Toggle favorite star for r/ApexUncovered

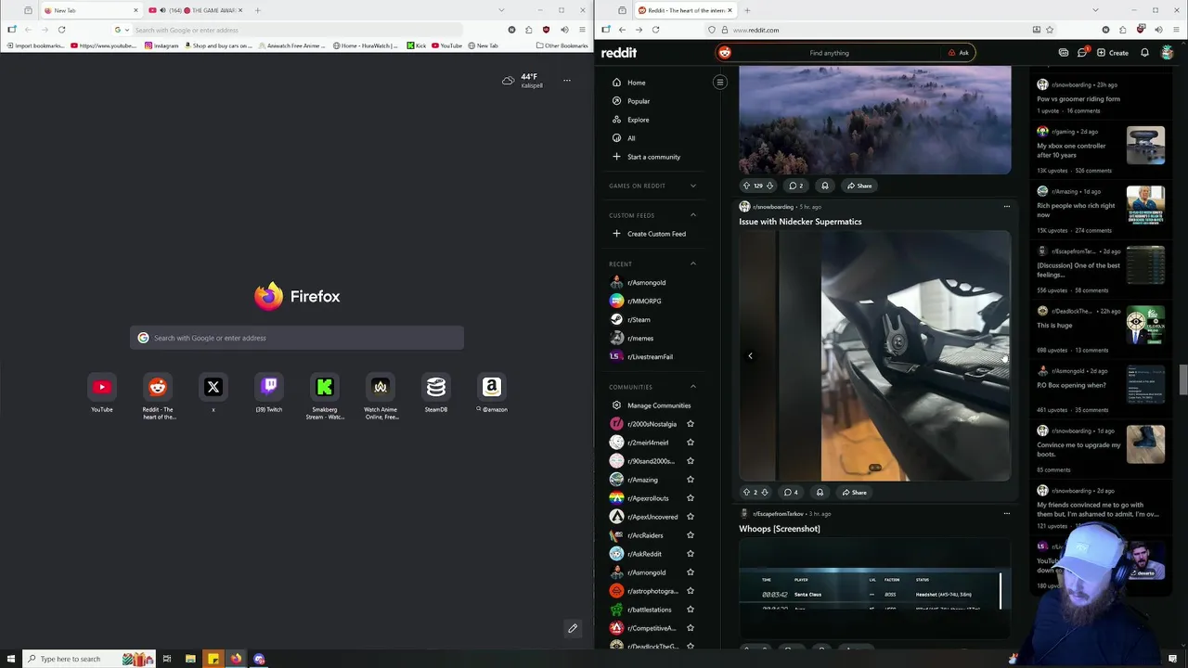click(690, 517)
